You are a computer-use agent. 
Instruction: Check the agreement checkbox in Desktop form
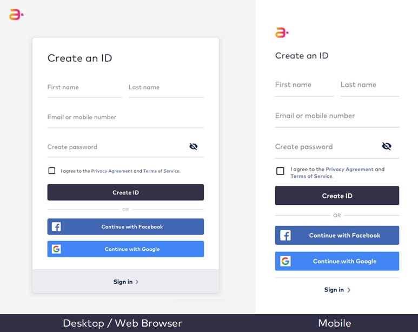point(52,171)
